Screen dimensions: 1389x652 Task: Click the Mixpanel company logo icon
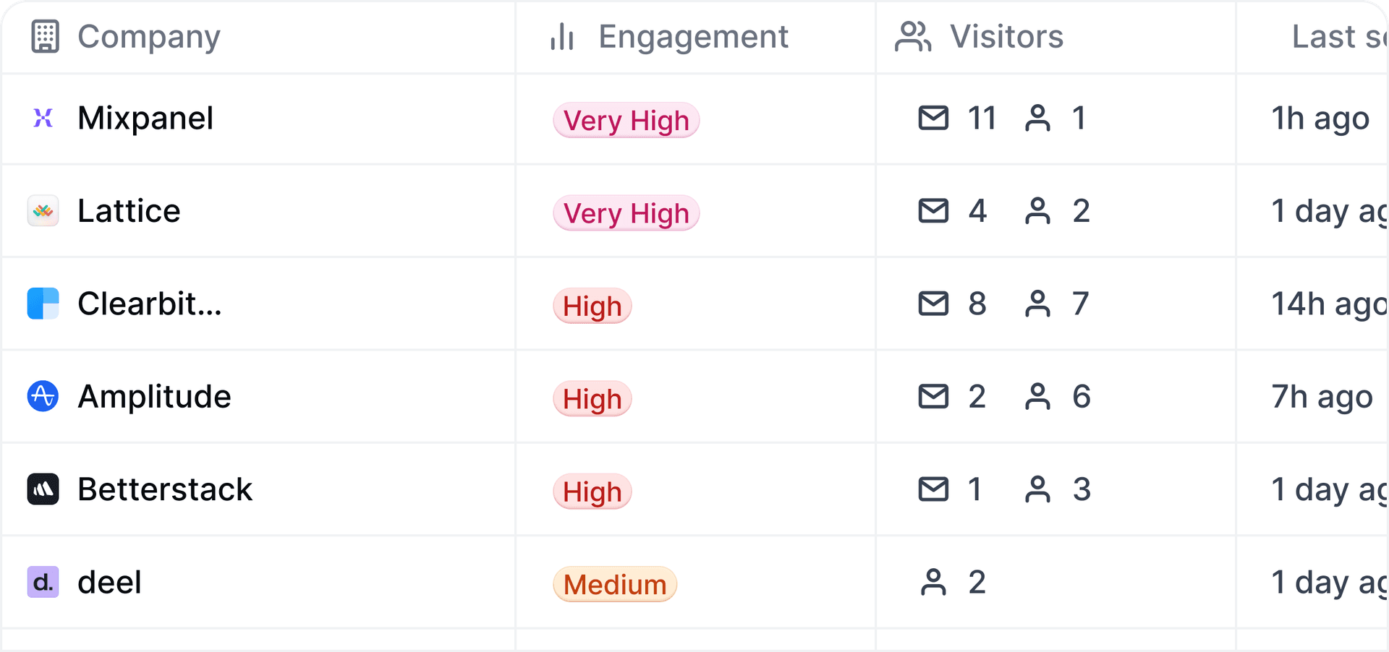[43, 118]
